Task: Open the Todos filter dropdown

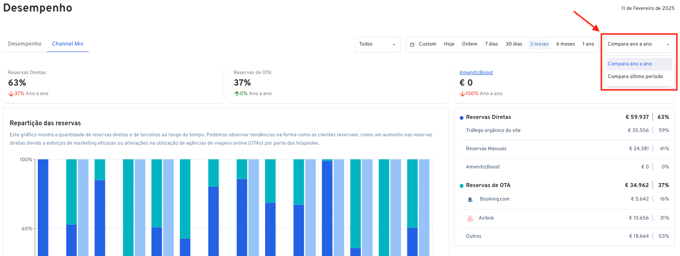Action: point(378,44)
